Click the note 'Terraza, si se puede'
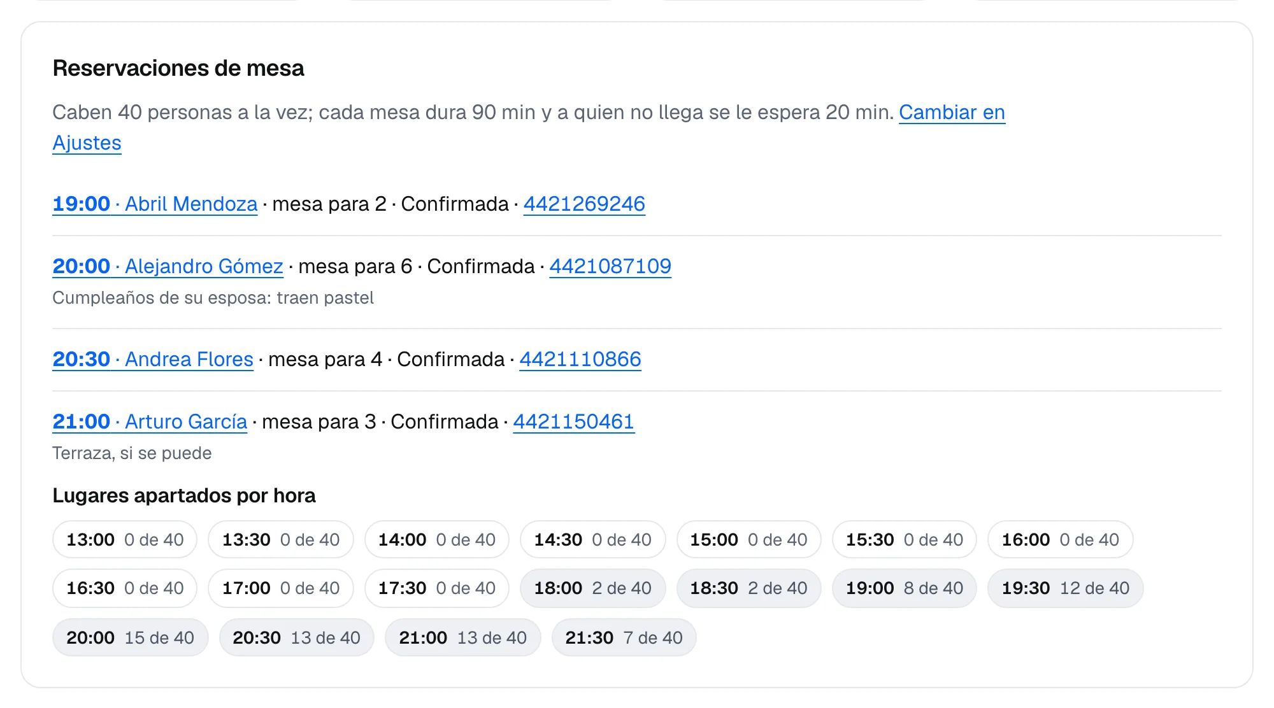The image size is (1274, 708). (132, 453)
